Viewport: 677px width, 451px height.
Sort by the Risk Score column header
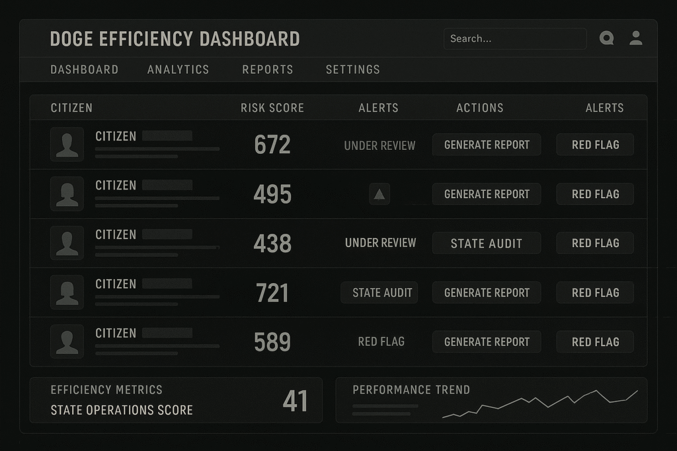[x=272, y=108]
